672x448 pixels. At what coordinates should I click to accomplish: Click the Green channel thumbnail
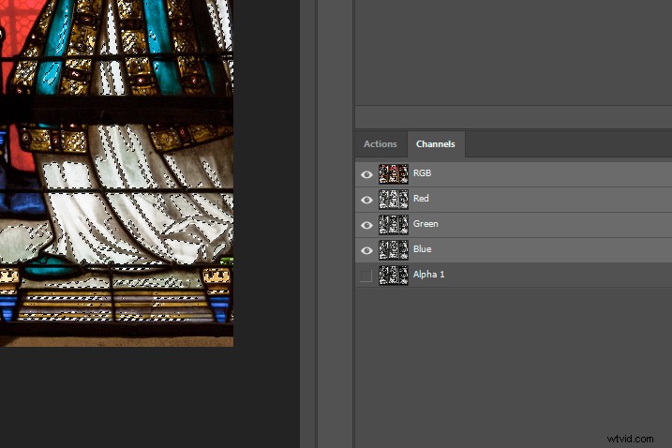tap(394, 225)
